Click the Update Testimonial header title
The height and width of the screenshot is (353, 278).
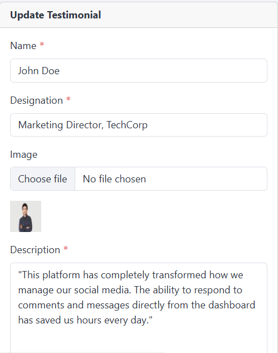pos(56,15)
